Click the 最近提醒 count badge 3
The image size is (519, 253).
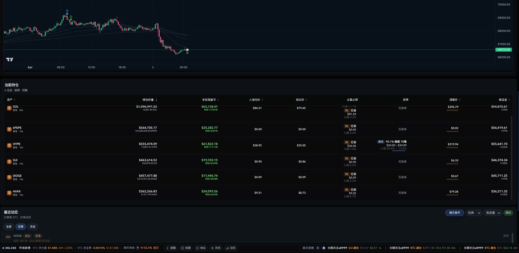pos(317,248)
